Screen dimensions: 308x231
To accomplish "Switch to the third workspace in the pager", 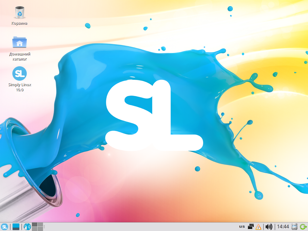I will click(35, 229).
